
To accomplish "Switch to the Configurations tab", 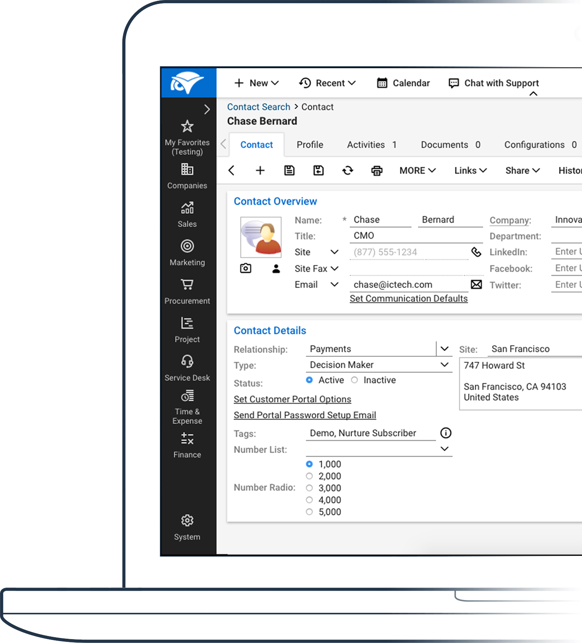I will [x=540, y=144].
